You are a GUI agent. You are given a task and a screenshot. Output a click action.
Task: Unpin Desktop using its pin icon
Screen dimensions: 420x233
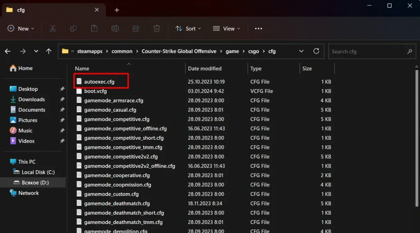tap(62, 89)
